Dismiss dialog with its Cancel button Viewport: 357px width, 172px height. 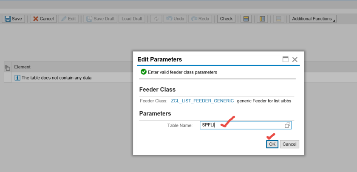[289, 144]
